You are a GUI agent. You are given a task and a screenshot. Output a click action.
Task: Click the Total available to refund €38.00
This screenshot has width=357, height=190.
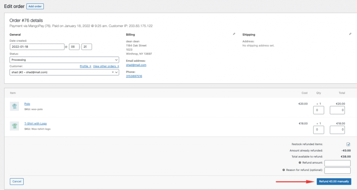click(345, 157)
